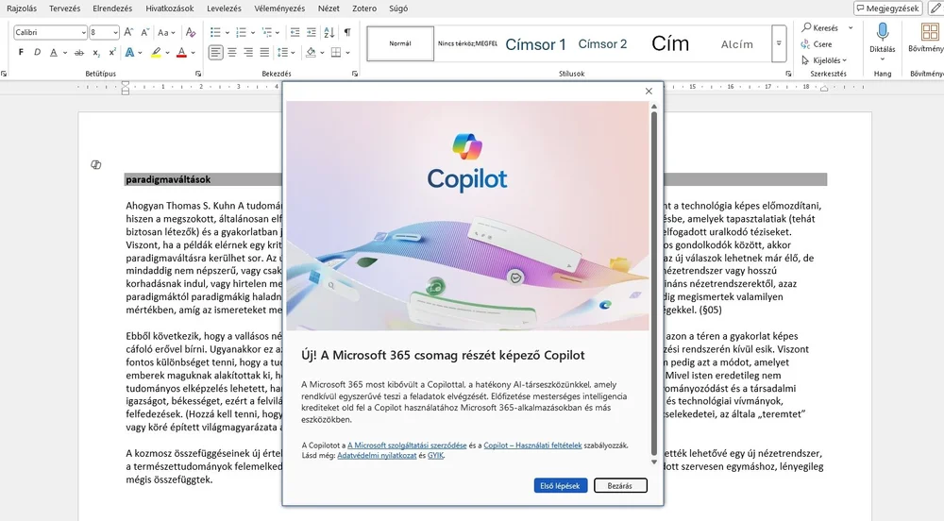944x521 pixels.
Task: Open line spacing dropdown
Action: pyautogui.click(x=285, y=52)
